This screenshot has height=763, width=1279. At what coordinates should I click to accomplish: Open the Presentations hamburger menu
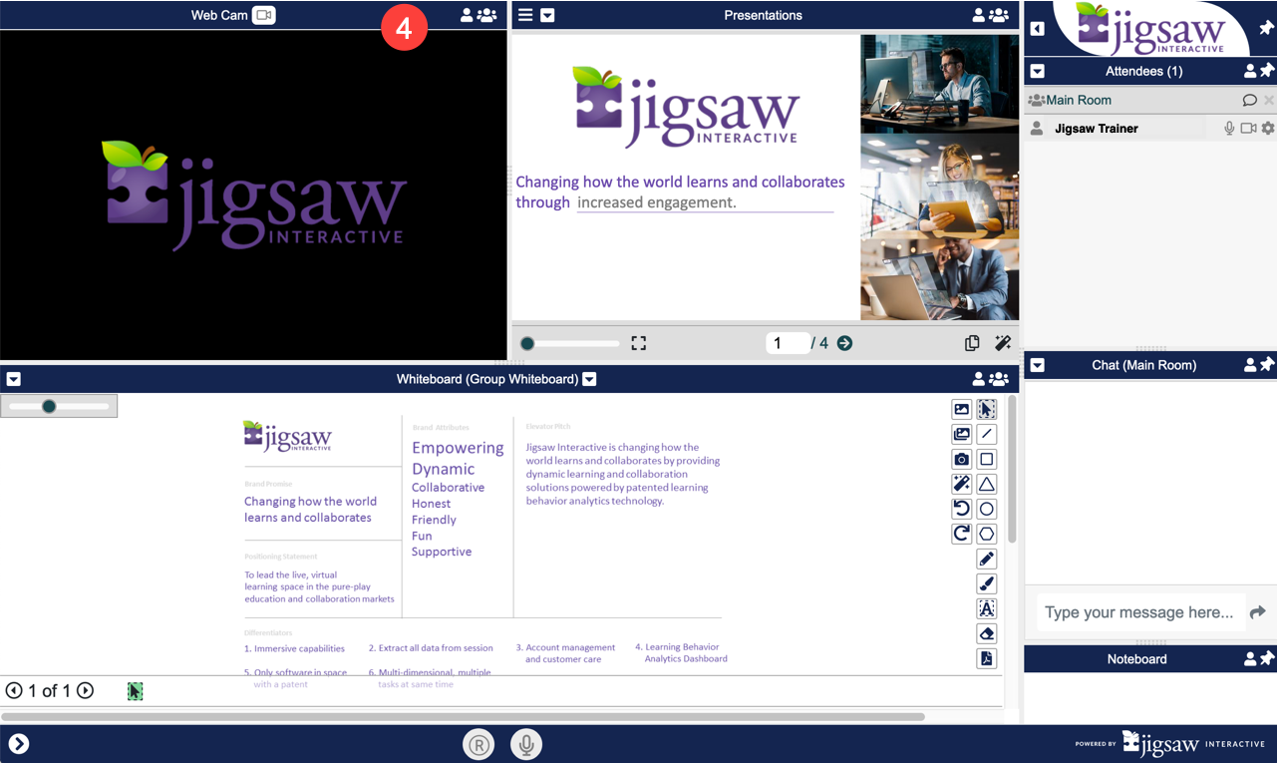525,15
